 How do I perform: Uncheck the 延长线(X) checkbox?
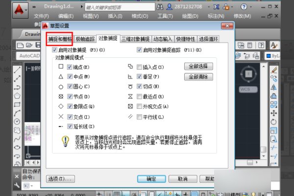pyautogui.click(x=70, y=126)
